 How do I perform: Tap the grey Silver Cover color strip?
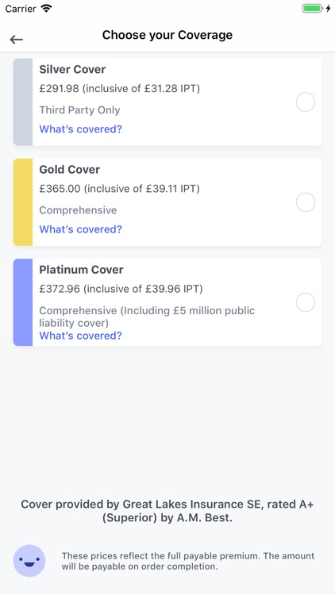(x=23, y=102)
